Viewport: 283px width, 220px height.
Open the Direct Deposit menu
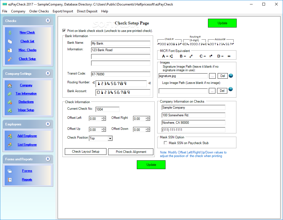tap(87, 11)
